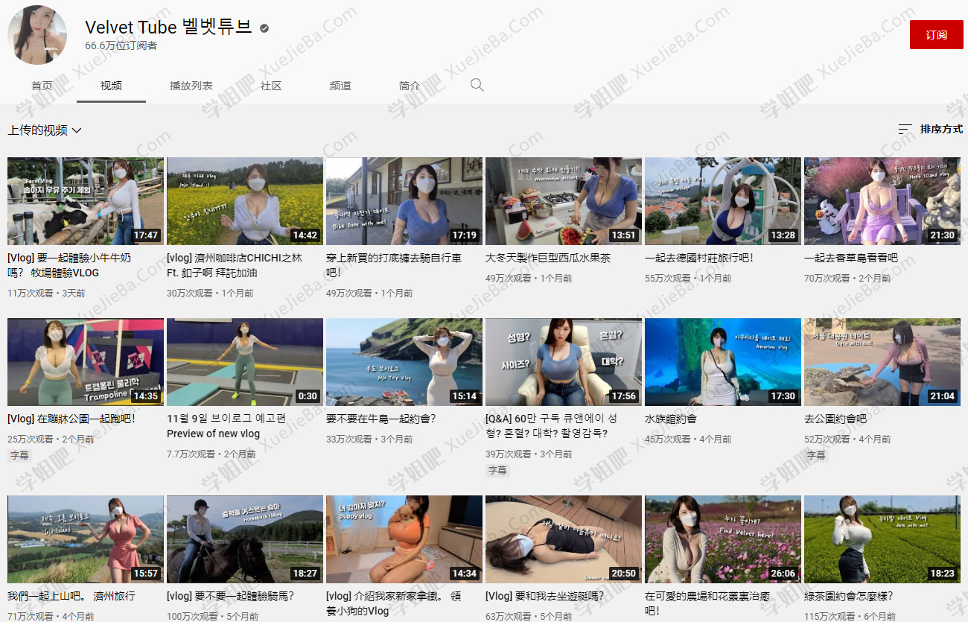Open the channel avatar picture
968x622 pixels.
37,35
